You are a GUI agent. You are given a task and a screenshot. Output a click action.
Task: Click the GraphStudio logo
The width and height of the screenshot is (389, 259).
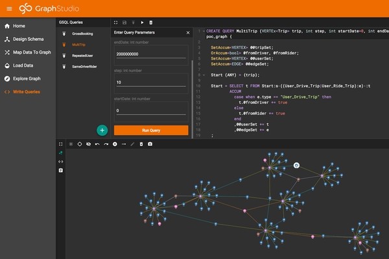(49, 8)
